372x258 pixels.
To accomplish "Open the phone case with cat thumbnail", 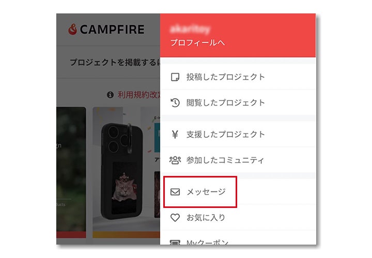I will click(x=126, y=172).
